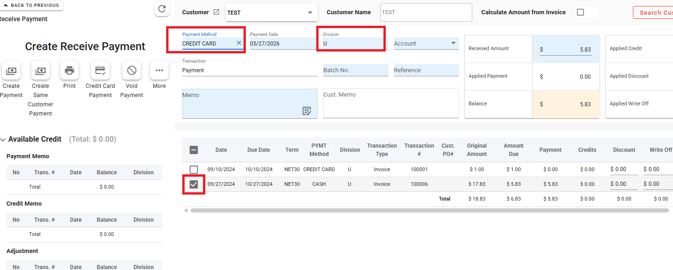Viewport: 673px width, 270px height.
Task: Click the Print icon
Action: tap(70, 70)
